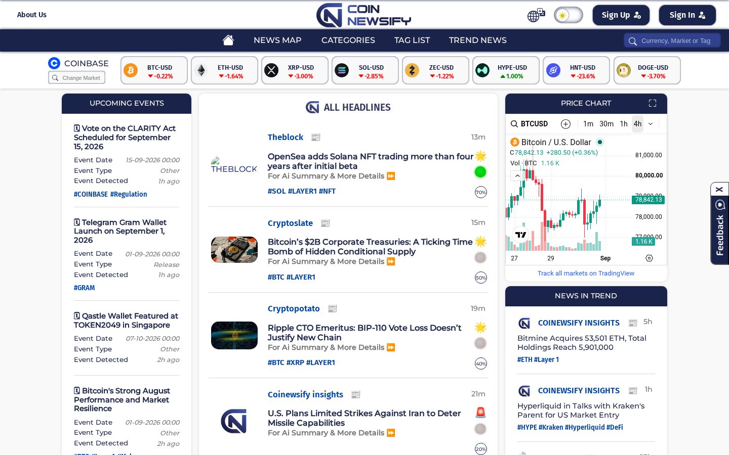Viewport: 729px width, 455px height.
Task: Click newspaper icon beside Cryptoslate
Action: (326, 223)
